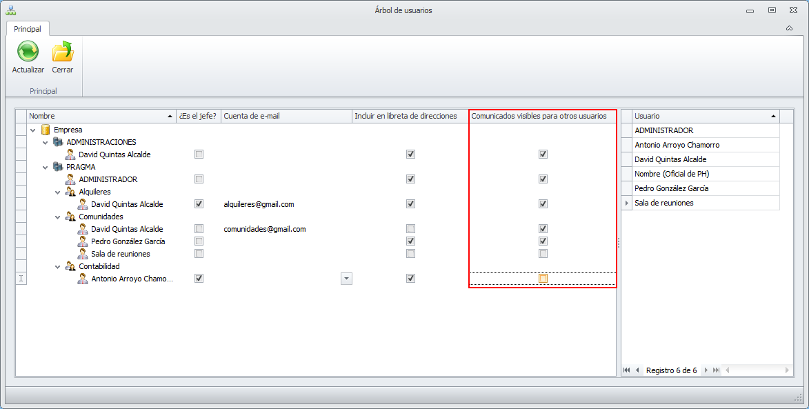Go to the first record in the navigator
The image size is (809, 409).
tap(626, 370)
